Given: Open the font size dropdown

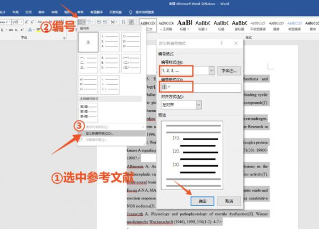Looking at the screenshot, I should [20, 22].
